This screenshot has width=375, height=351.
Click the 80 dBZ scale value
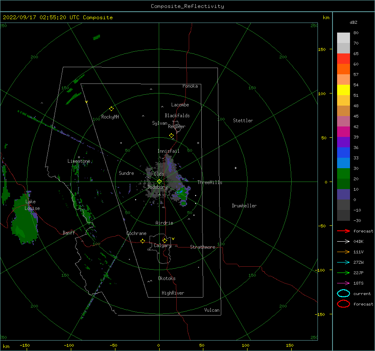[x=356, y=33]
